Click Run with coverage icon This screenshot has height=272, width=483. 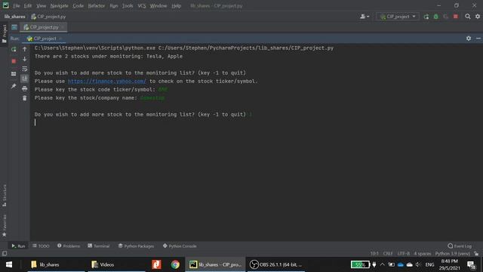click(446, 17)
